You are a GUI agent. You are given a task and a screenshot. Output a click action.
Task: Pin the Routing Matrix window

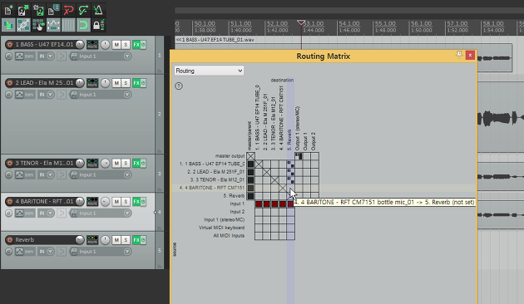[x=459, y=55]
